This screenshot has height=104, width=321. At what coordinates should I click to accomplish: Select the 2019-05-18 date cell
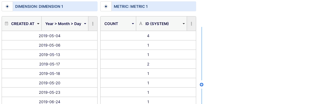point(49,73)
